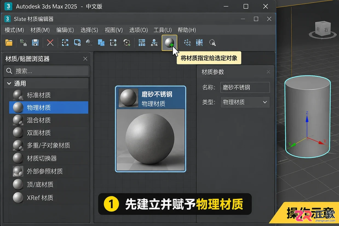Close the 材质参数 panel
Screen dimensions: 339x226
coord(268,72)
